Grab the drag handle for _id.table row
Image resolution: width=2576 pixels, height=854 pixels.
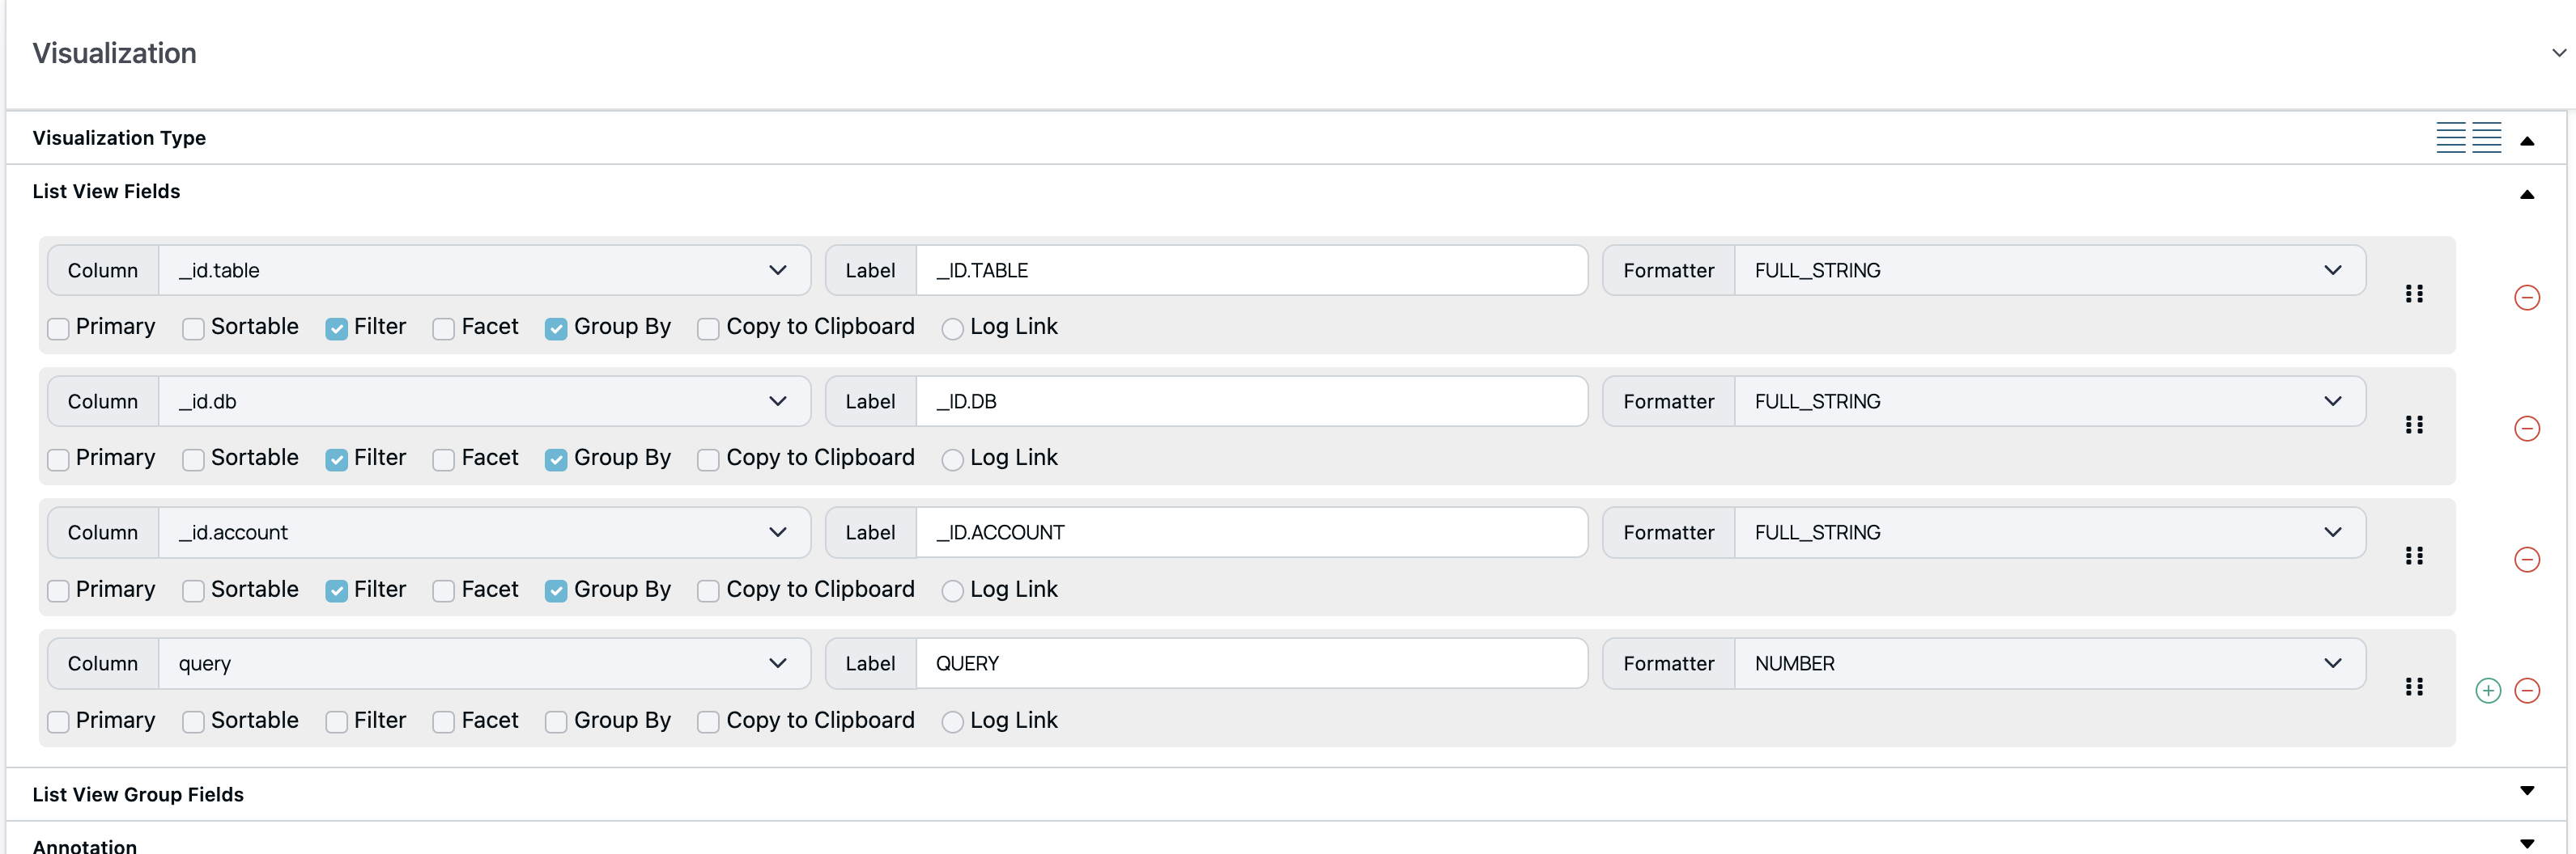[2414, 294]
